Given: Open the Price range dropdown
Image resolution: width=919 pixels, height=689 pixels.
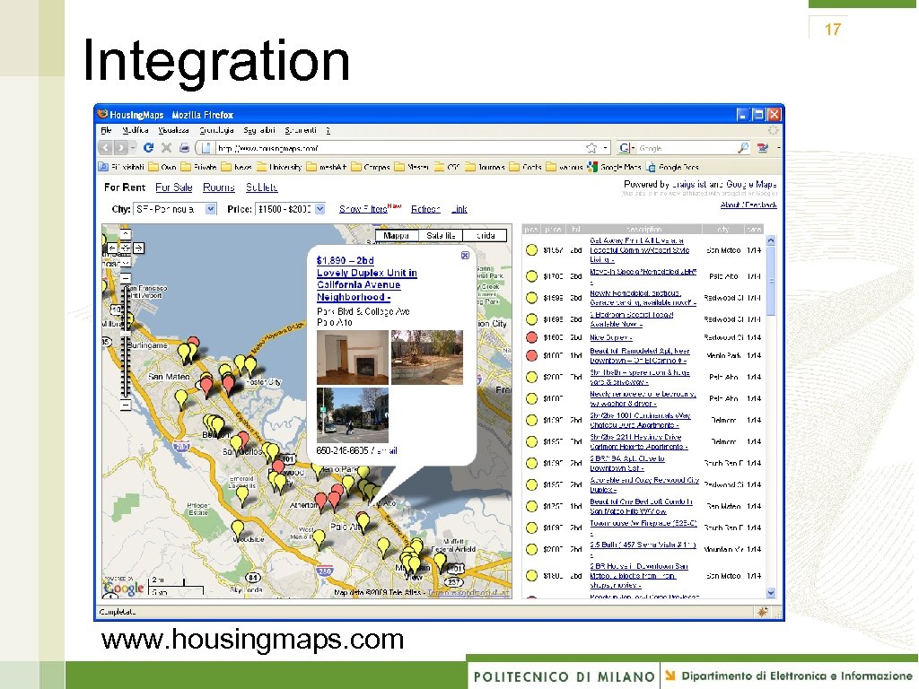Looking at the screenshot, I should [x=318, y=208].
